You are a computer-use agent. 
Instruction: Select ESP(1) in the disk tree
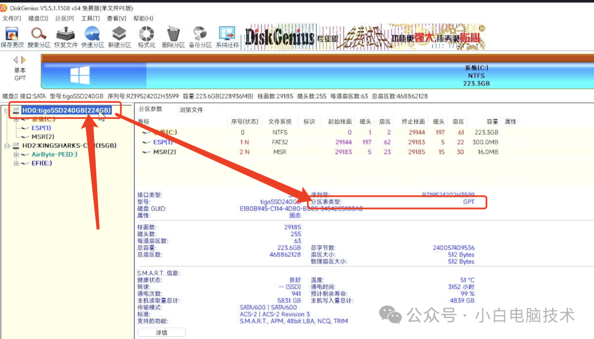(41, 128)
